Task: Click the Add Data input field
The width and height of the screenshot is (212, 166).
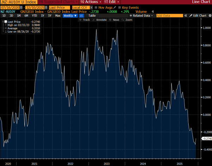Action: coord(169,16)
